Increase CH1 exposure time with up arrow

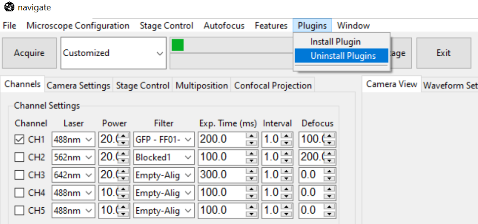point(253,136)
